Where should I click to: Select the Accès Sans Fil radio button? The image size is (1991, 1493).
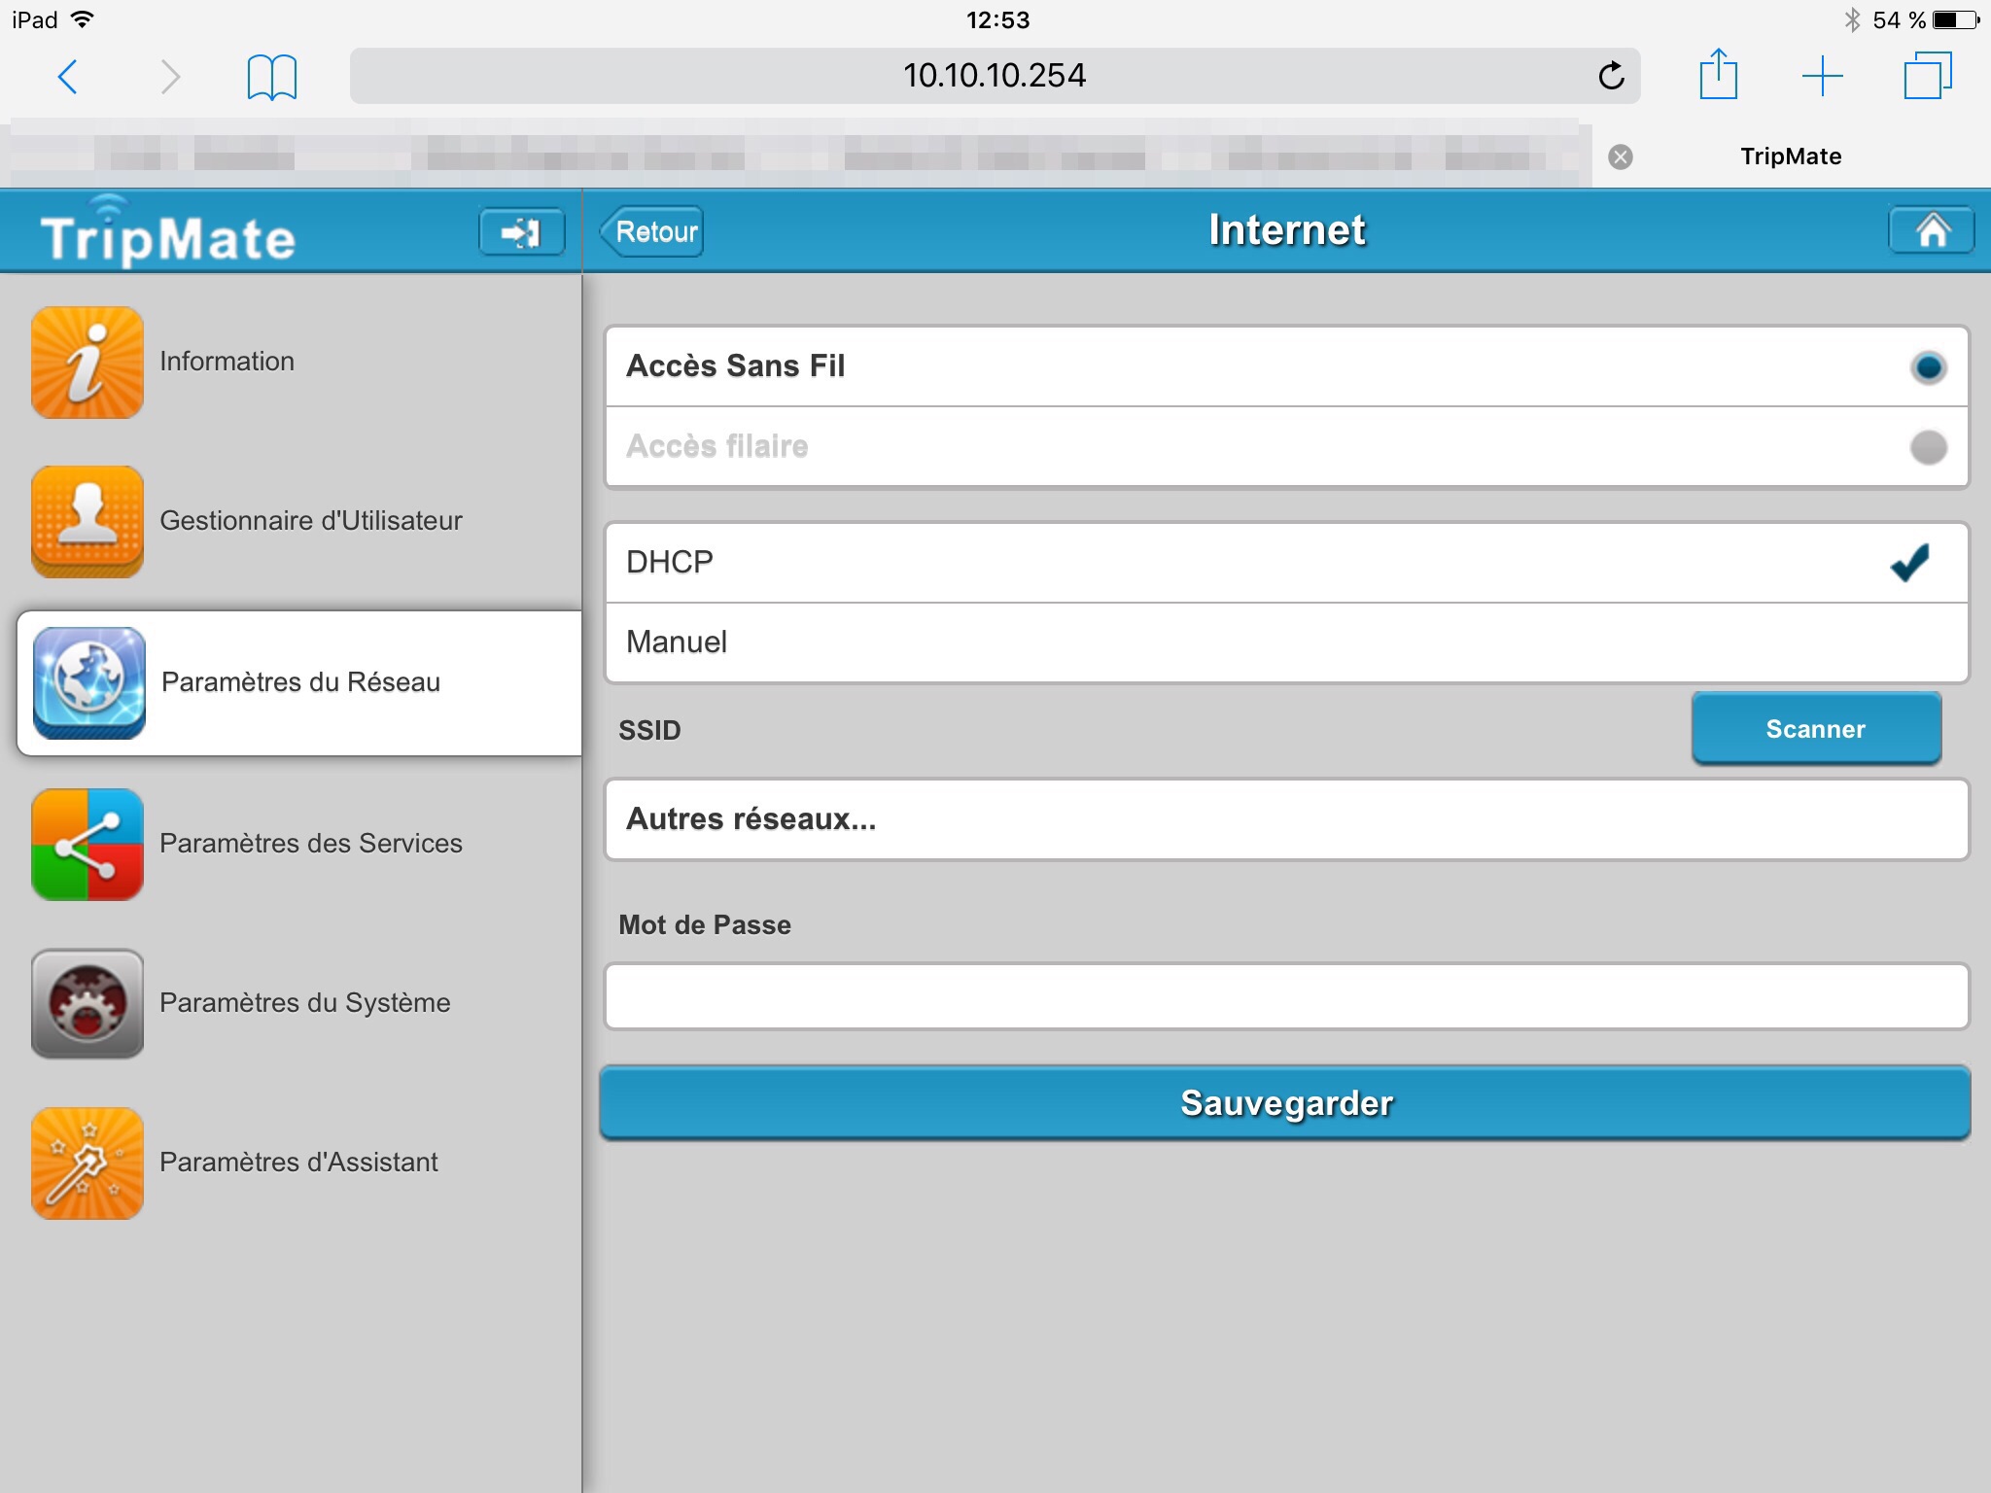coord(1927,367)
